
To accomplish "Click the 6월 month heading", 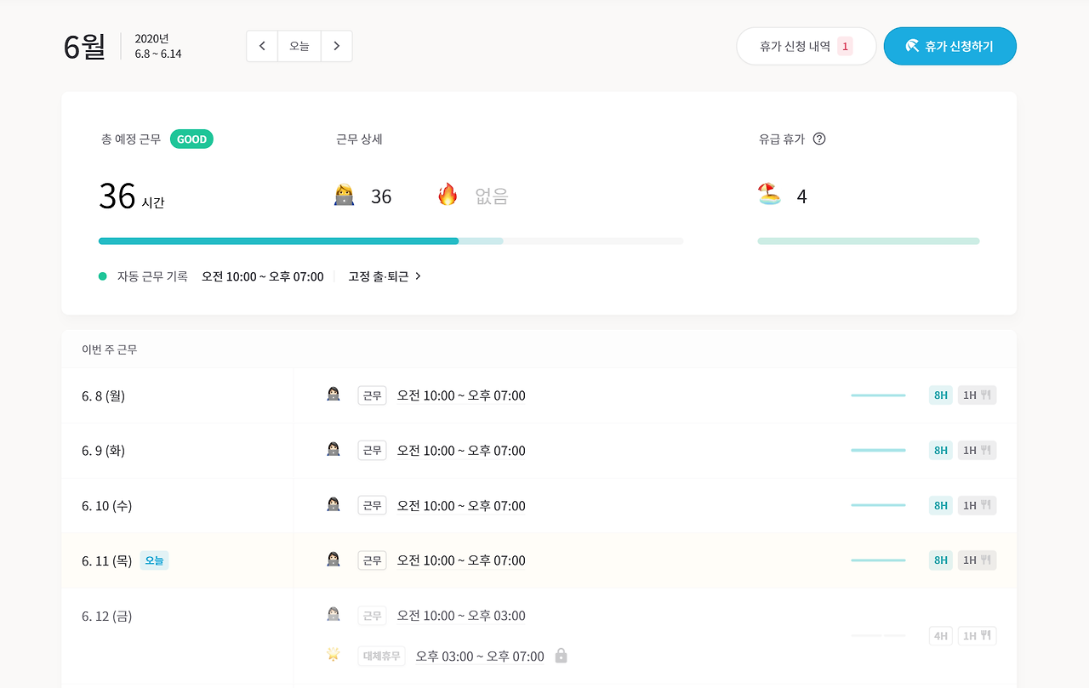I will [x=85, y=46].
